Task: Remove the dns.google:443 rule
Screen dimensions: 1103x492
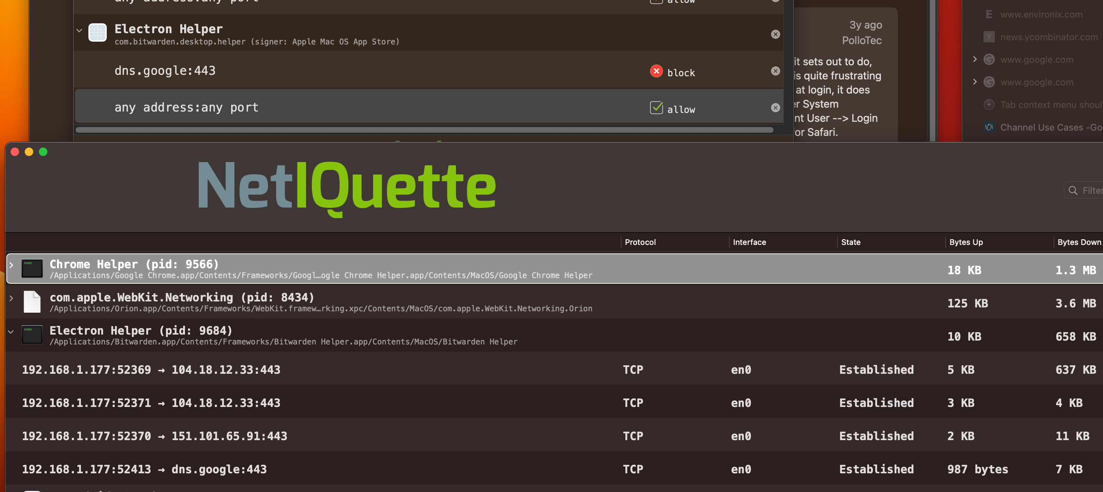Action: point(775,71)
